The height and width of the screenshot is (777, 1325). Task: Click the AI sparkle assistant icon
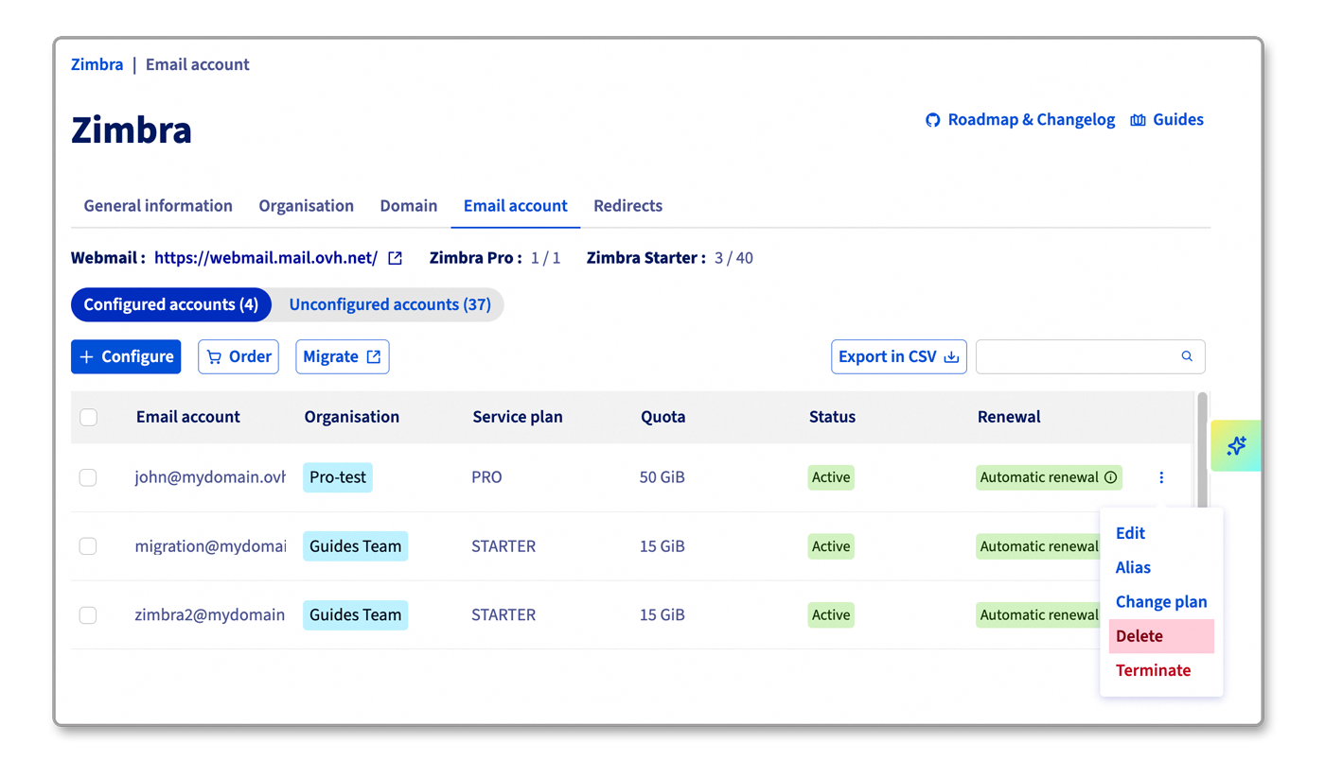point(1236,445)
